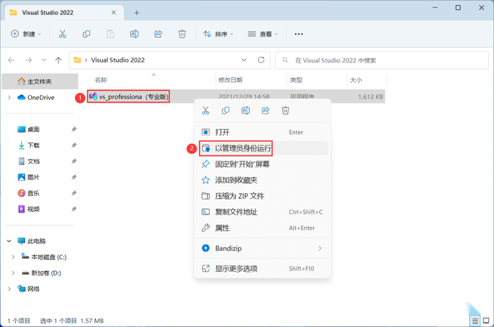Image resolution: width=494 pixels, height=327 pixels.
Task: Click the search Visual Studio 2022 field
Action: click(x=382, y=60)
